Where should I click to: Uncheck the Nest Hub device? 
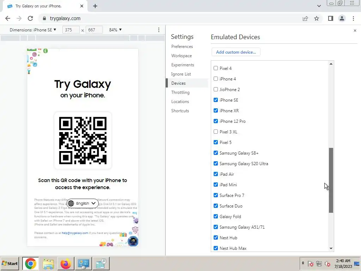click(216, 237)
